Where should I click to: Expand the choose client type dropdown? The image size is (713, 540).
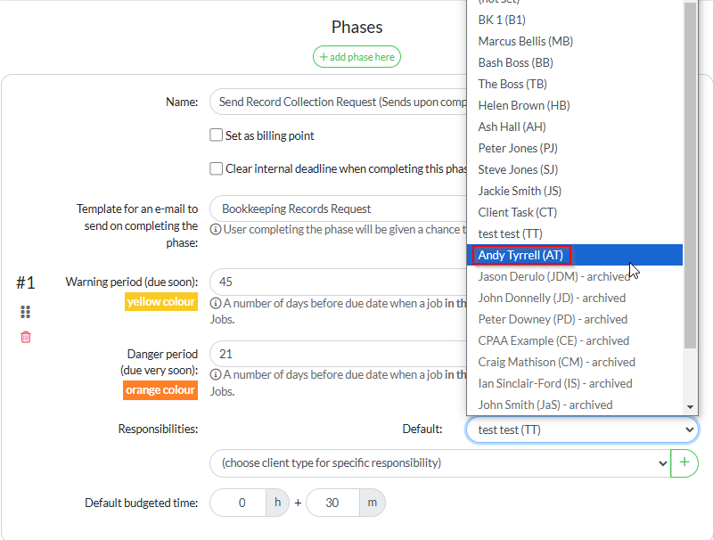coord(439,463)
